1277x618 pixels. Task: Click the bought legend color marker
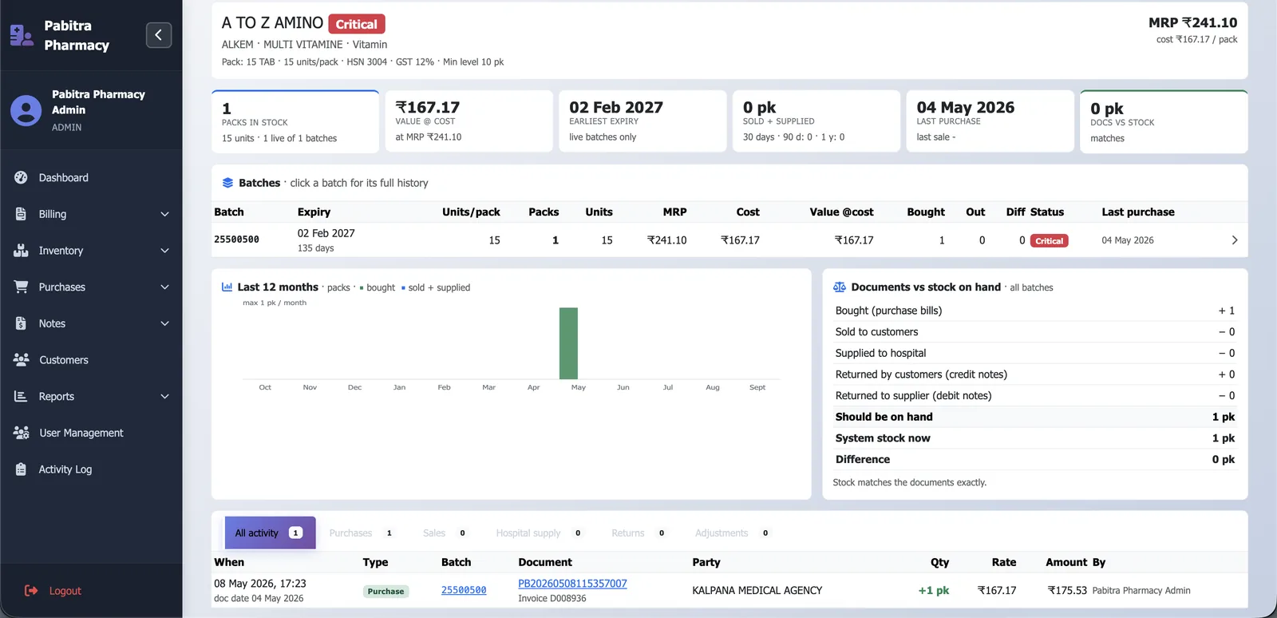coord(362,288)
